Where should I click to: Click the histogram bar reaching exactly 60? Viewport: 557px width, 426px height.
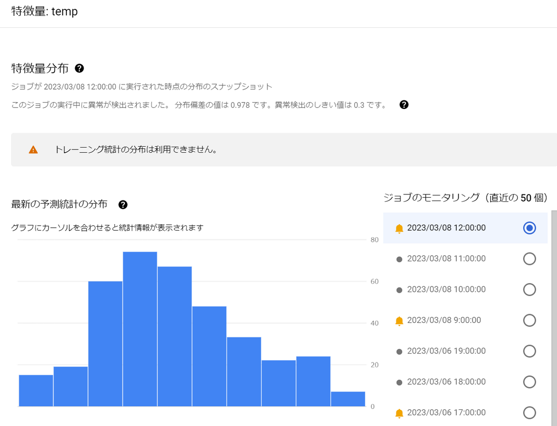(x=105, y=344)
